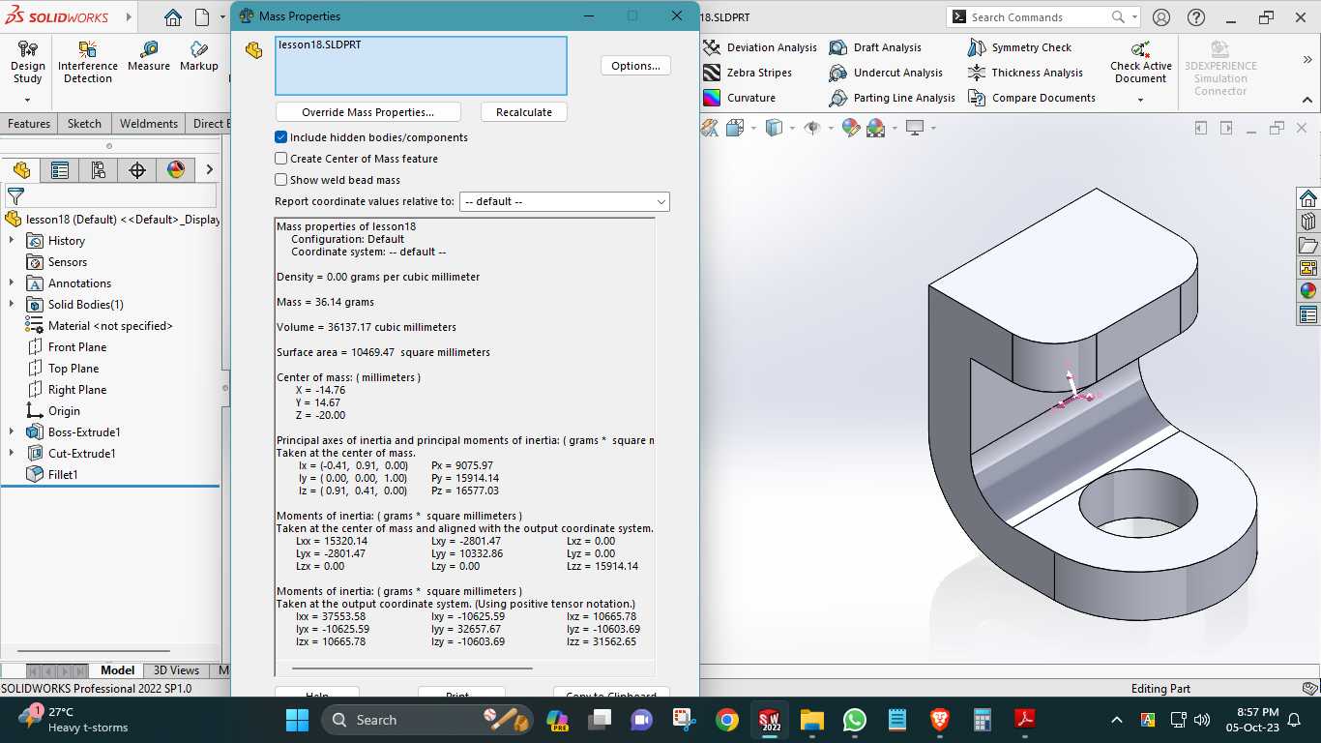The height and width of the screenshot is (743, 1321).
Task: Enable Create Center of Mass feature
Action: pyautogui.click(x=281, y=159)
